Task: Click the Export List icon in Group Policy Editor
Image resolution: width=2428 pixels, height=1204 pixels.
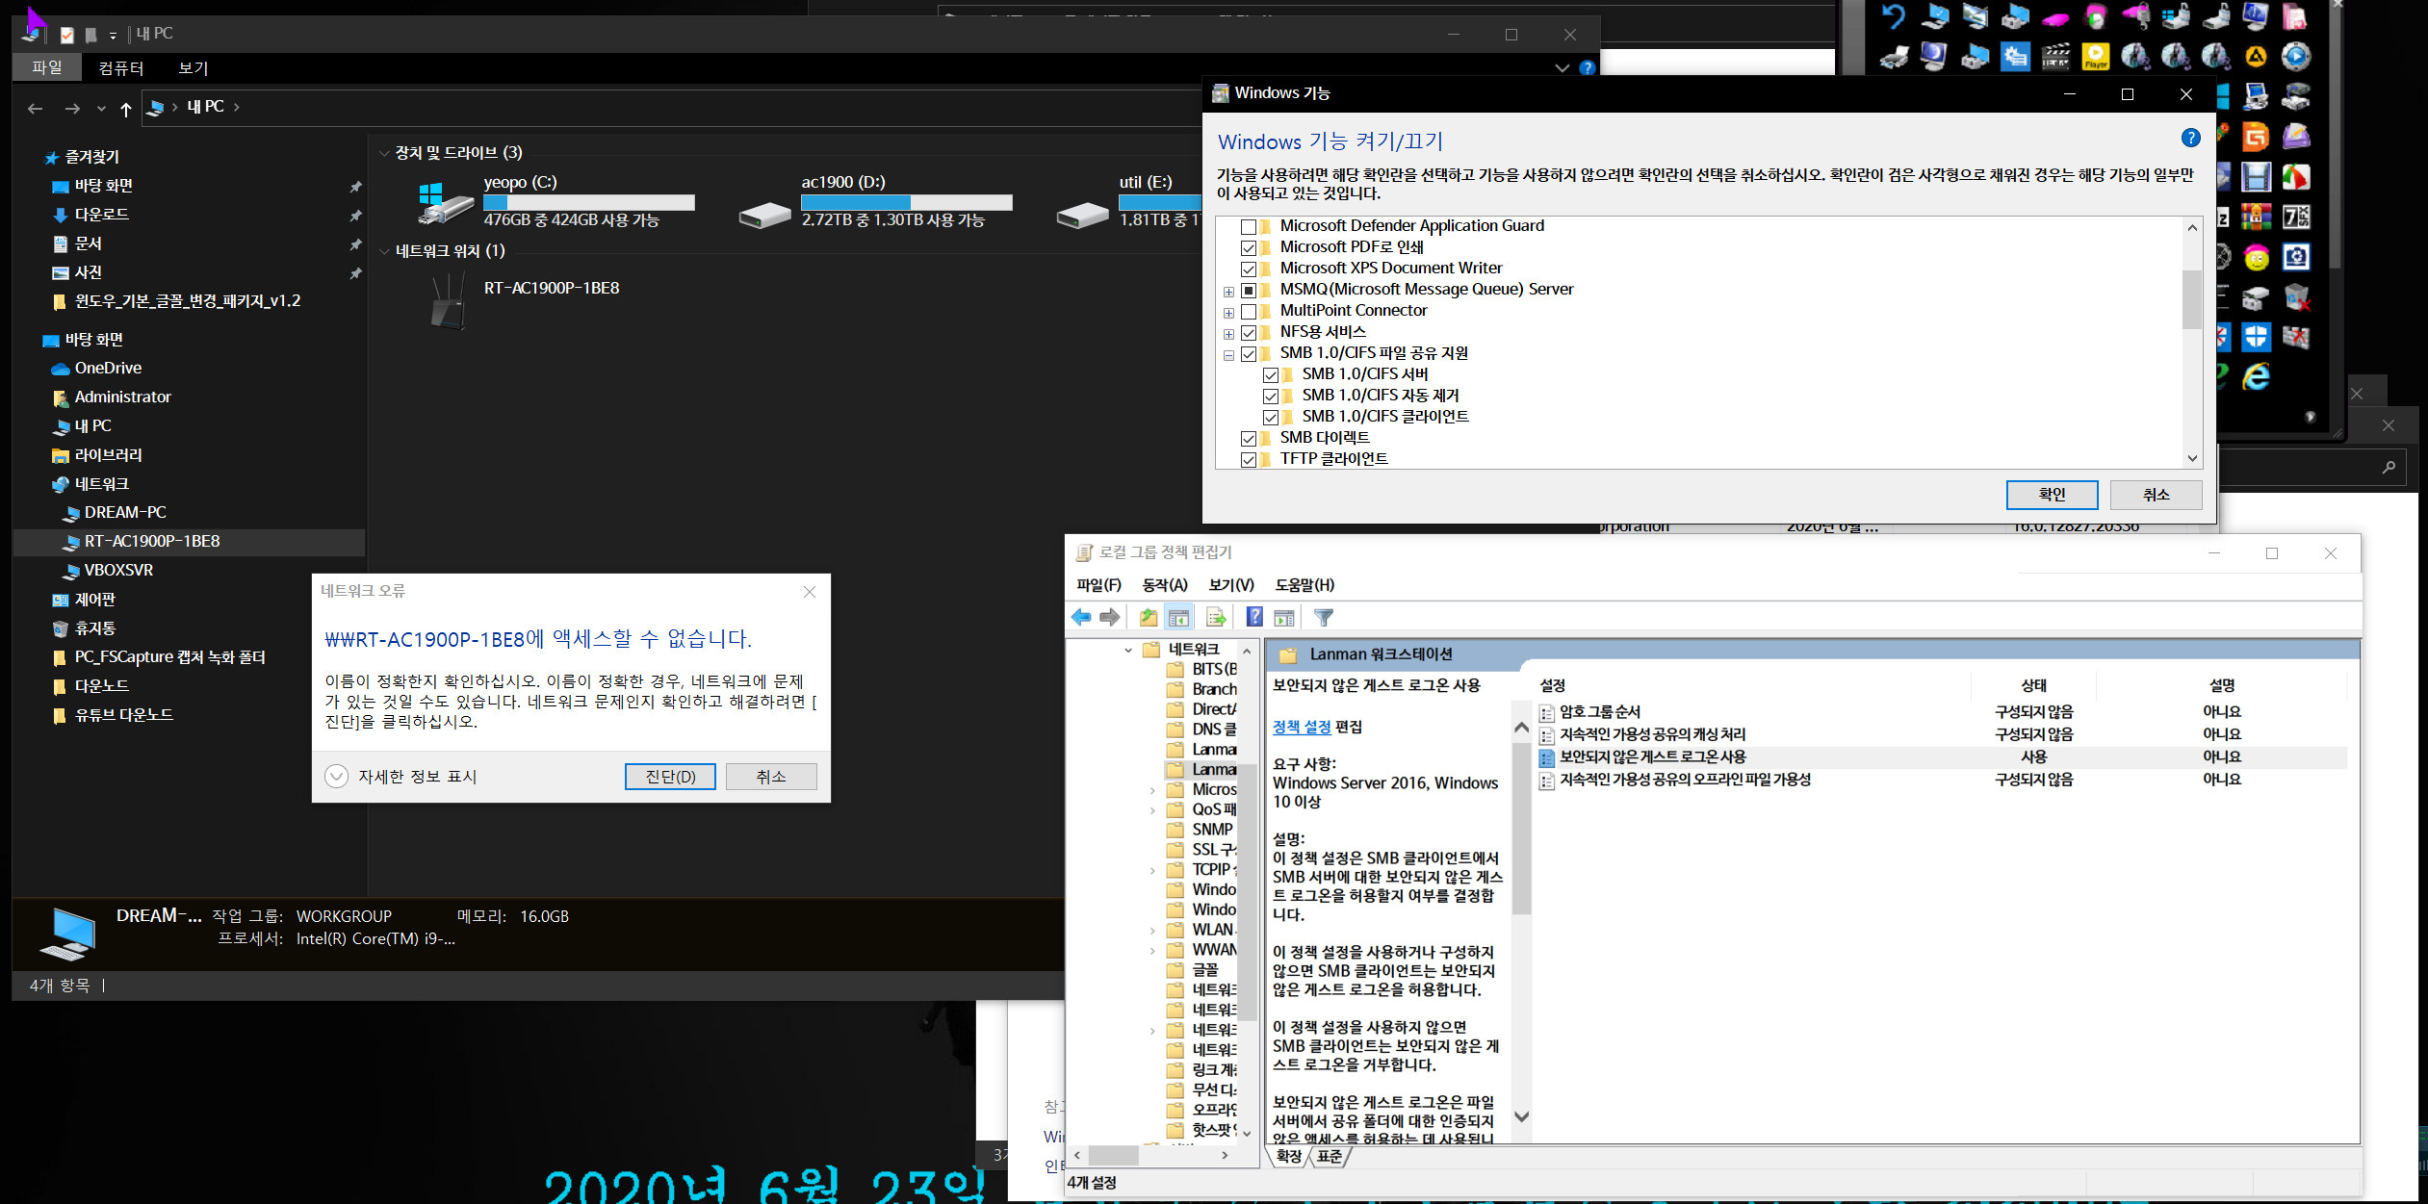Action: pyautogui.click(x=1216, y=618)
